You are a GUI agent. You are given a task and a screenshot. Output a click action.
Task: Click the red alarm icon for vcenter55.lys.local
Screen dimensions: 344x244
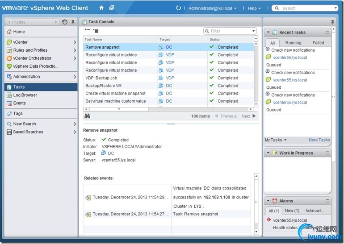coord(268,219)
